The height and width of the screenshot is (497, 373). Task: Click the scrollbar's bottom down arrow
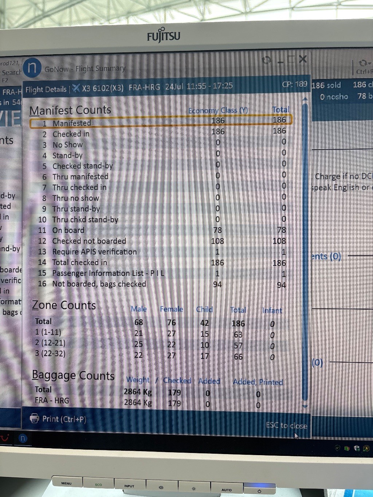[x=305, y=406]
